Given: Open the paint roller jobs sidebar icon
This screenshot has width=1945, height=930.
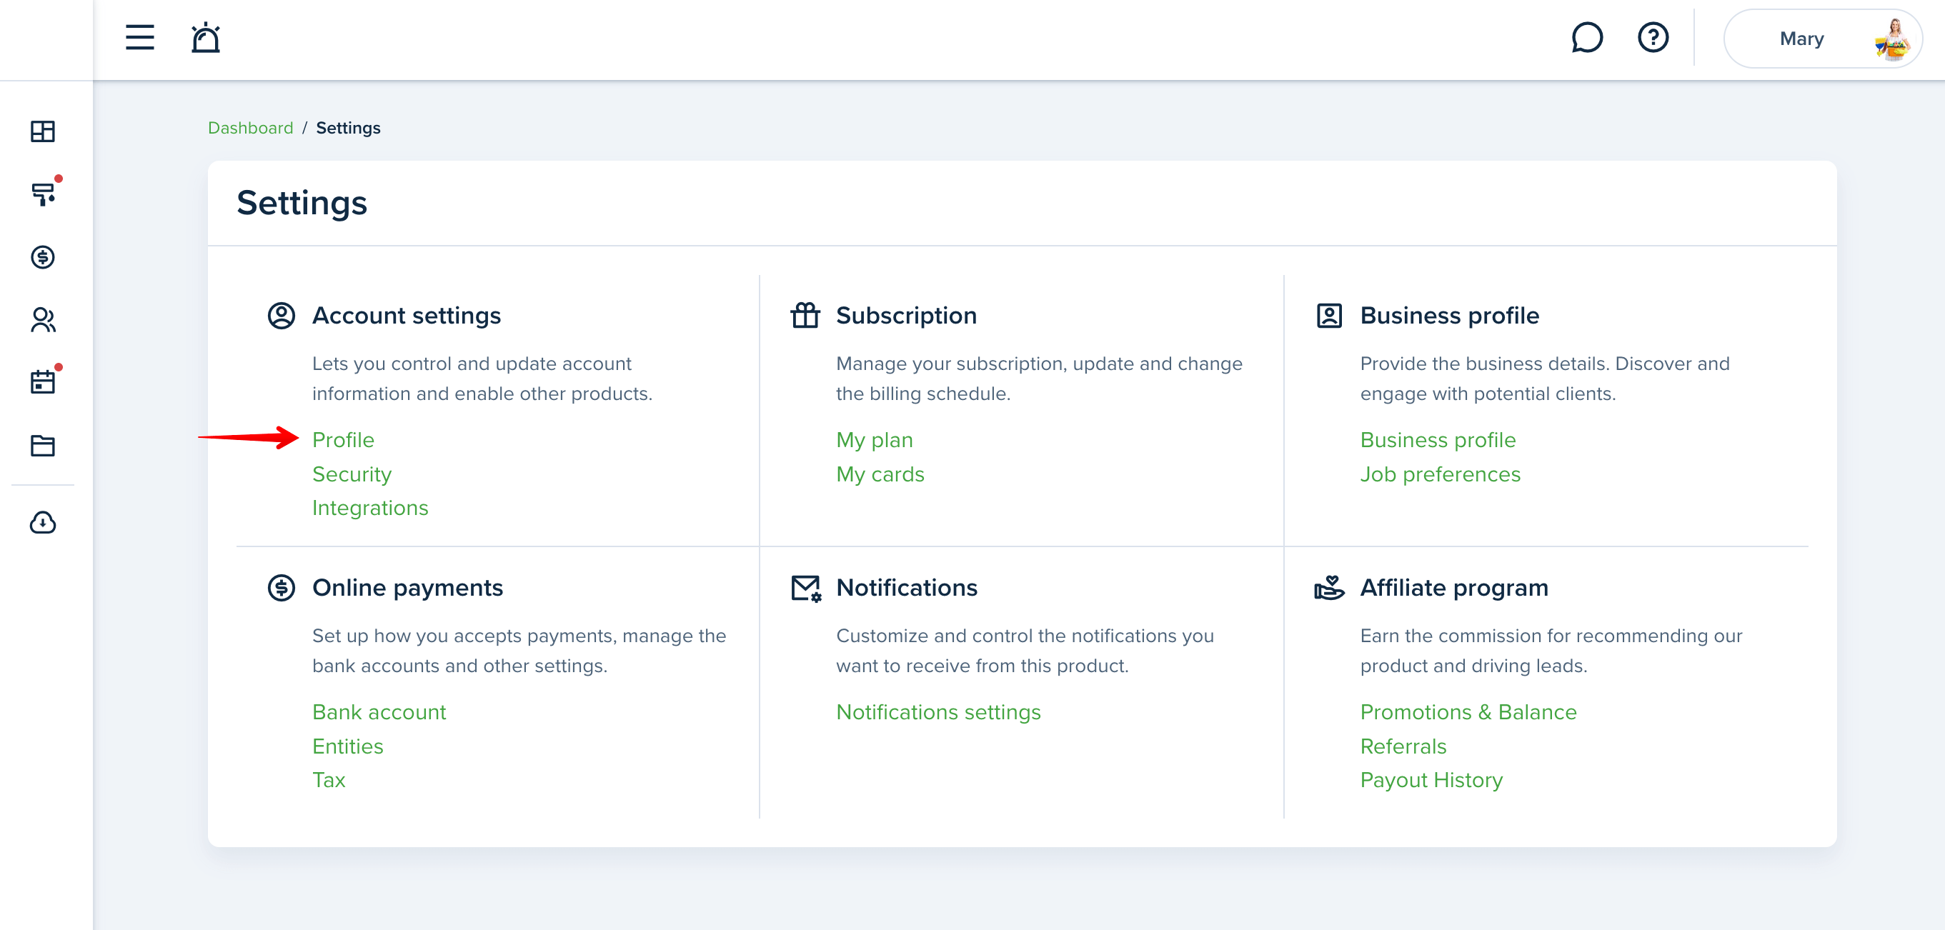Looking at the screenshot, I should pos(44,194).
